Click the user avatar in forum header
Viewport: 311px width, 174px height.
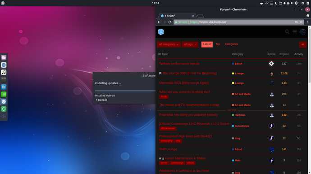pos(302,31)
